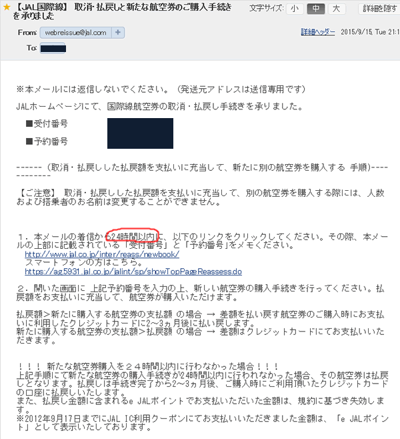The height and width of the screenshot is (439, 400).
Task: Set font size to 中 (medium)
Action: tap(316, 9)
